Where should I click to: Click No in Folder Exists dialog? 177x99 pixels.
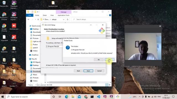[x=110, y=60]
